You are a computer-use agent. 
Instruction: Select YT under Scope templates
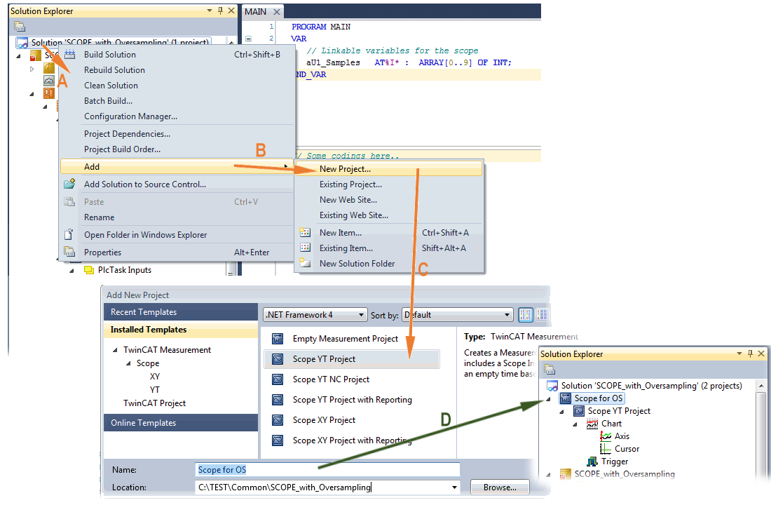coord(155,390)
